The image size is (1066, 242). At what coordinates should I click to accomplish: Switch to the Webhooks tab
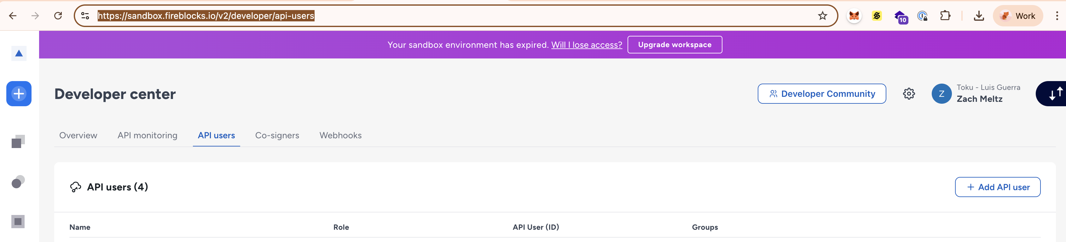(340, 135)
